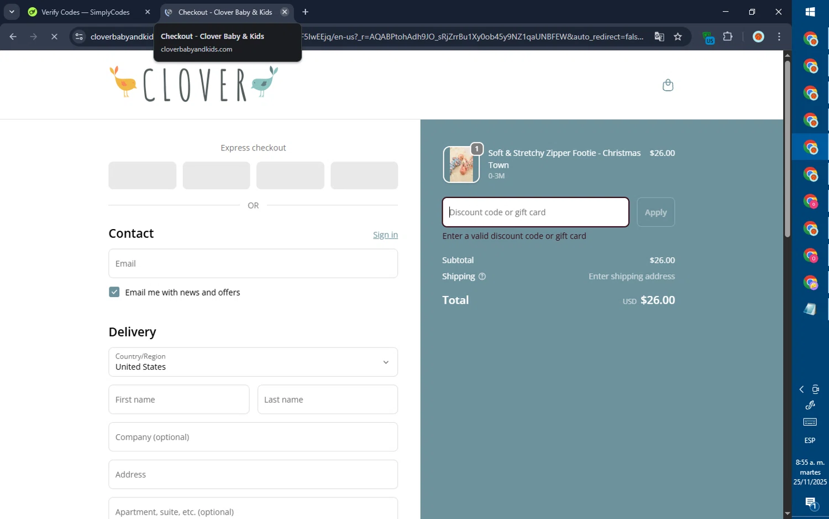Click the ESP language indicator
Screen dimensions: 829x519
(810, 440)
